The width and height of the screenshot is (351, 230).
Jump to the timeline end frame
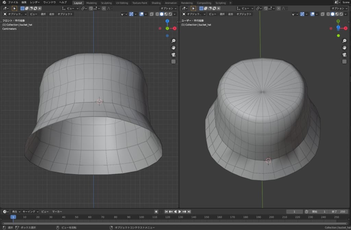coord(189,211)
